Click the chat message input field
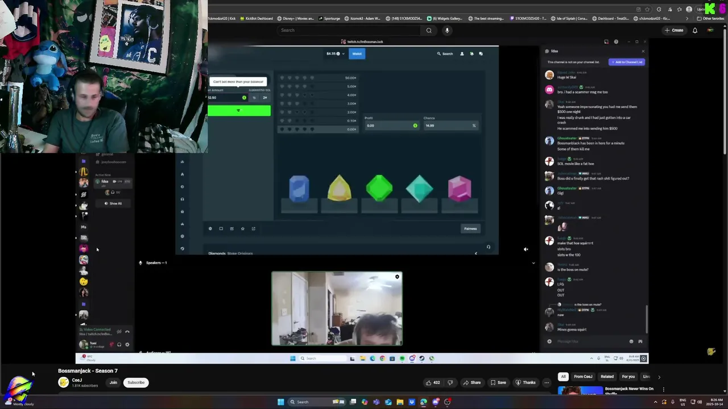728x409 pixels. pos(590,341)
